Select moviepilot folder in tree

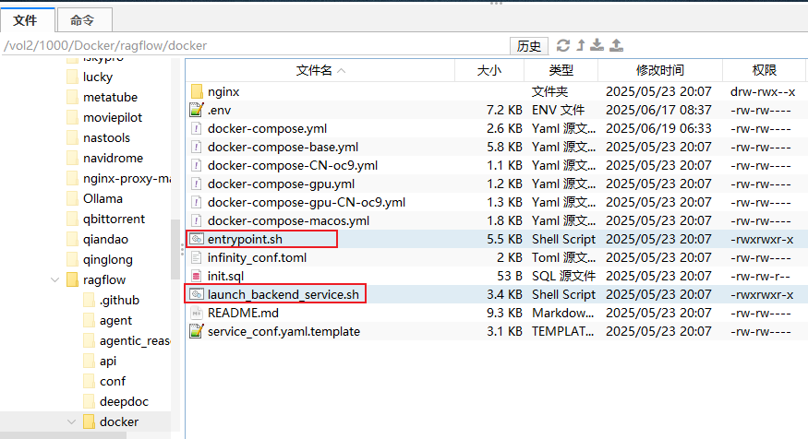pos(113,117)
